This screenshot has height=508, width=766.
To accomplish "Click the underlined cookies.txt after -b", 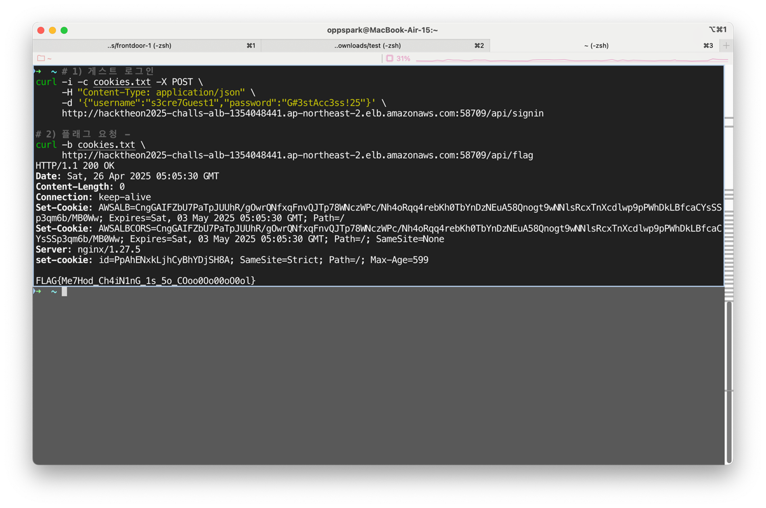I will [106, 145].
